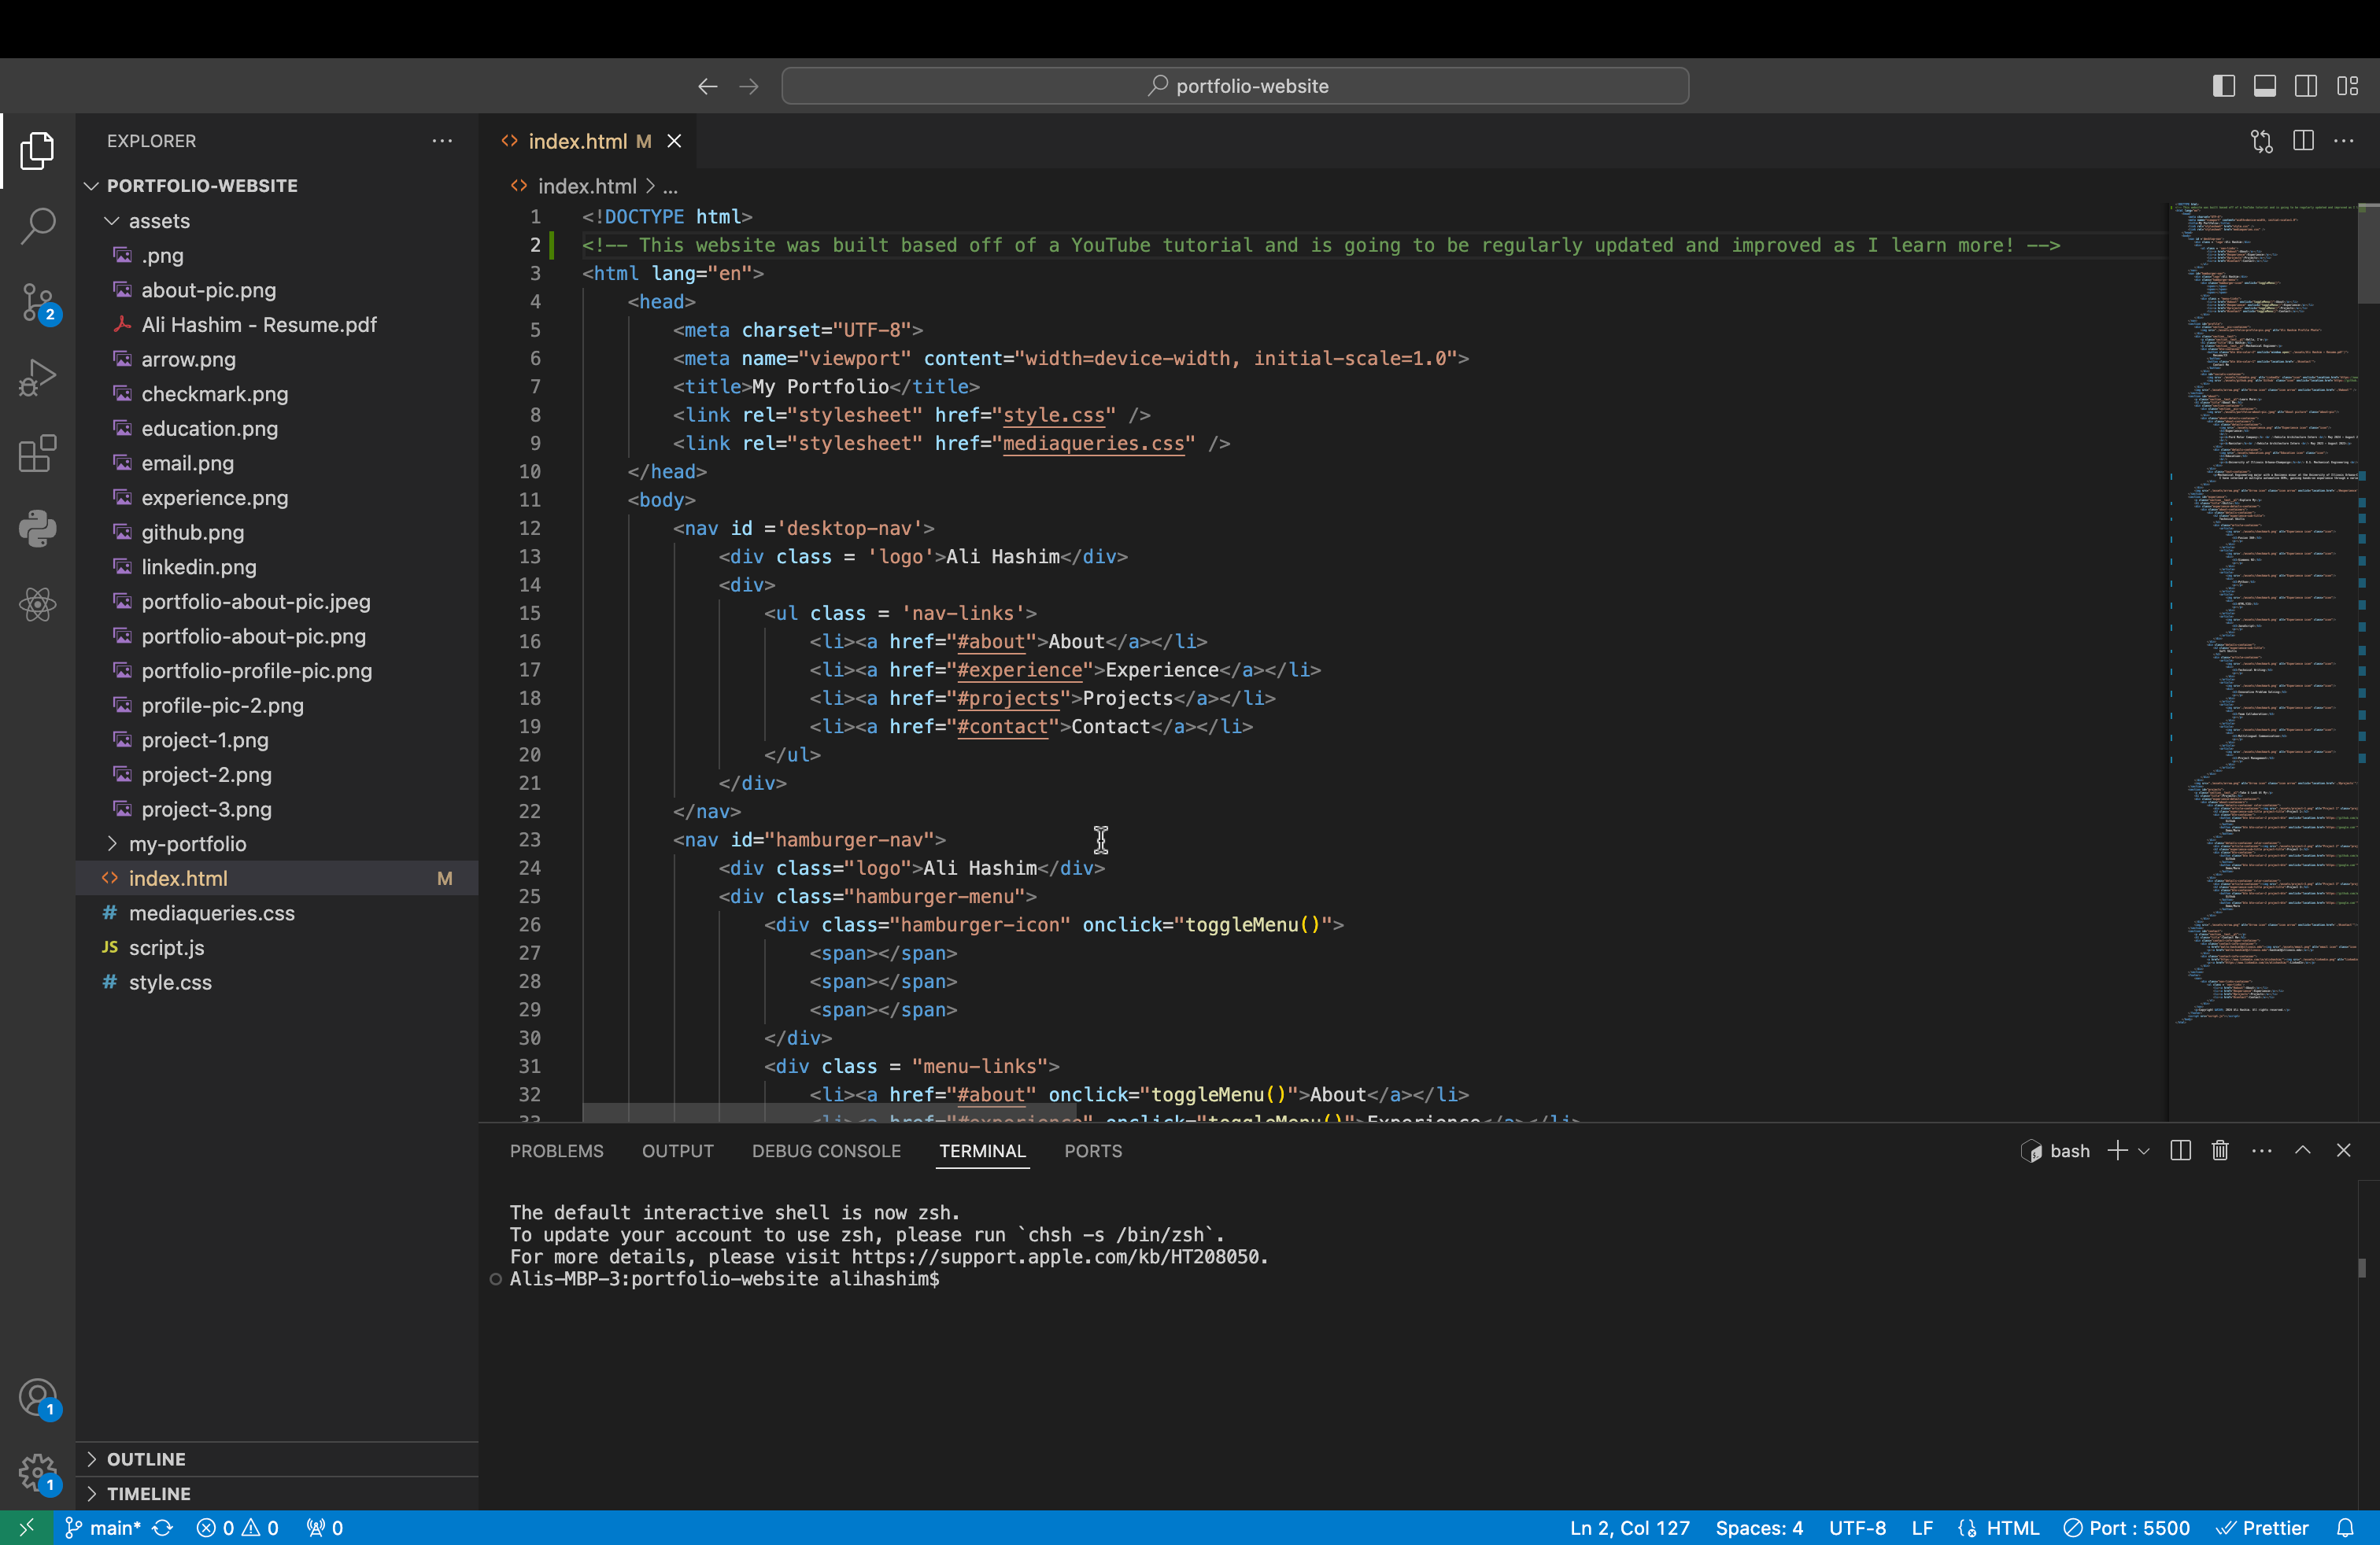Show errors and warnings count
The image size is (2380, 1545).
[238, 1527]
